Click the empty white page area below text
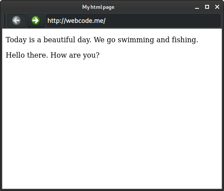The height and width of the screenshot is (191, 224). pyautogui.click(x=112, y=123)
